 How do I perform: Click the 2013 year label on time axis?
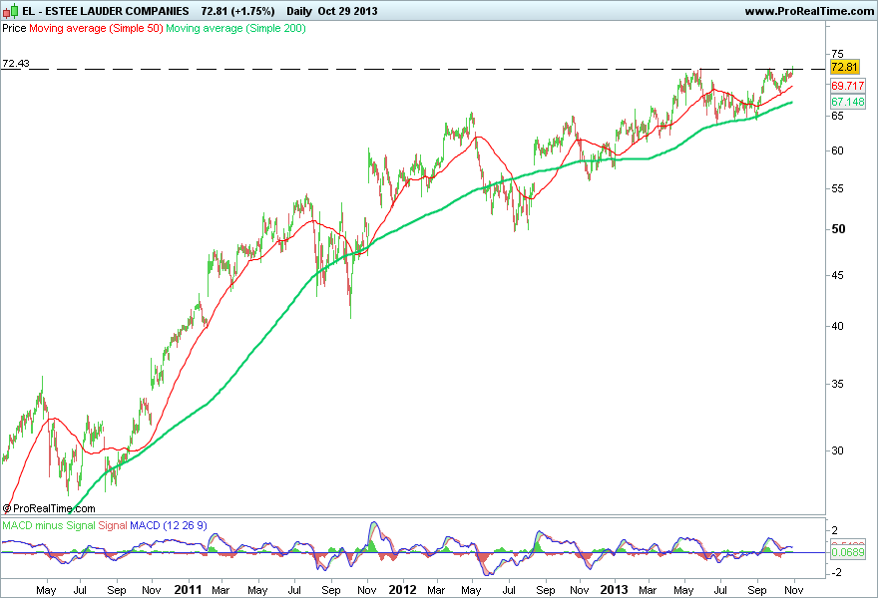[615, 590]
